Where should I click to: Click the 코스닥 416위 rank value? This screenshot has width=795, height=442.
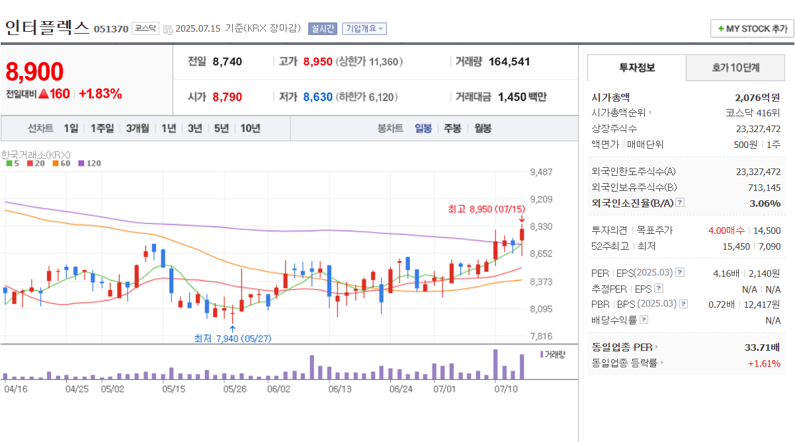point(753,113)
